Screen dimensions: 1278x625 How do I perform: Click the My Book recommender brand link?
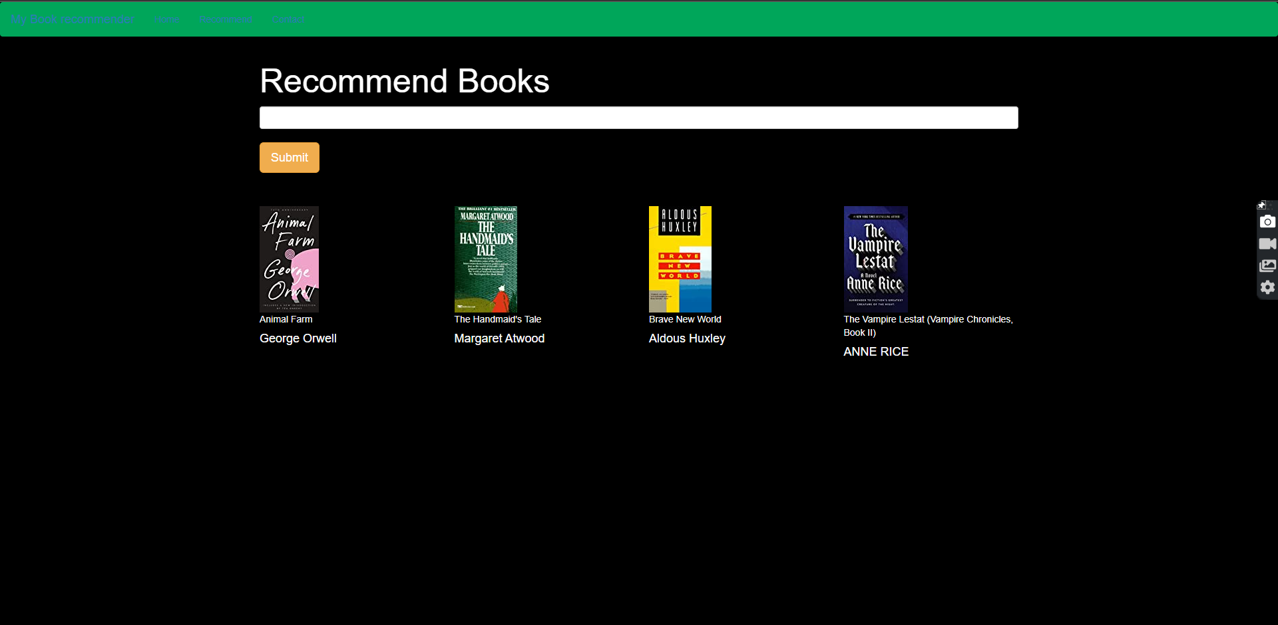(x=72, y=19)
